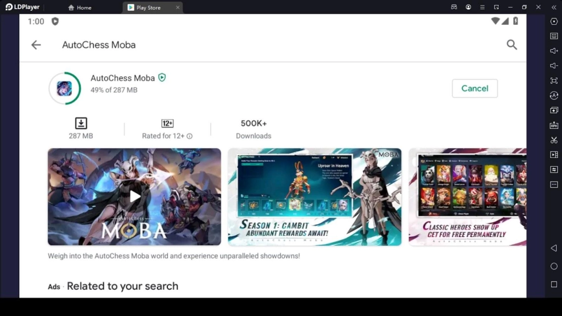This screenshot has height=316, width=562.
Task: Open the account icon in the title bar
Action: coord(468,7)
